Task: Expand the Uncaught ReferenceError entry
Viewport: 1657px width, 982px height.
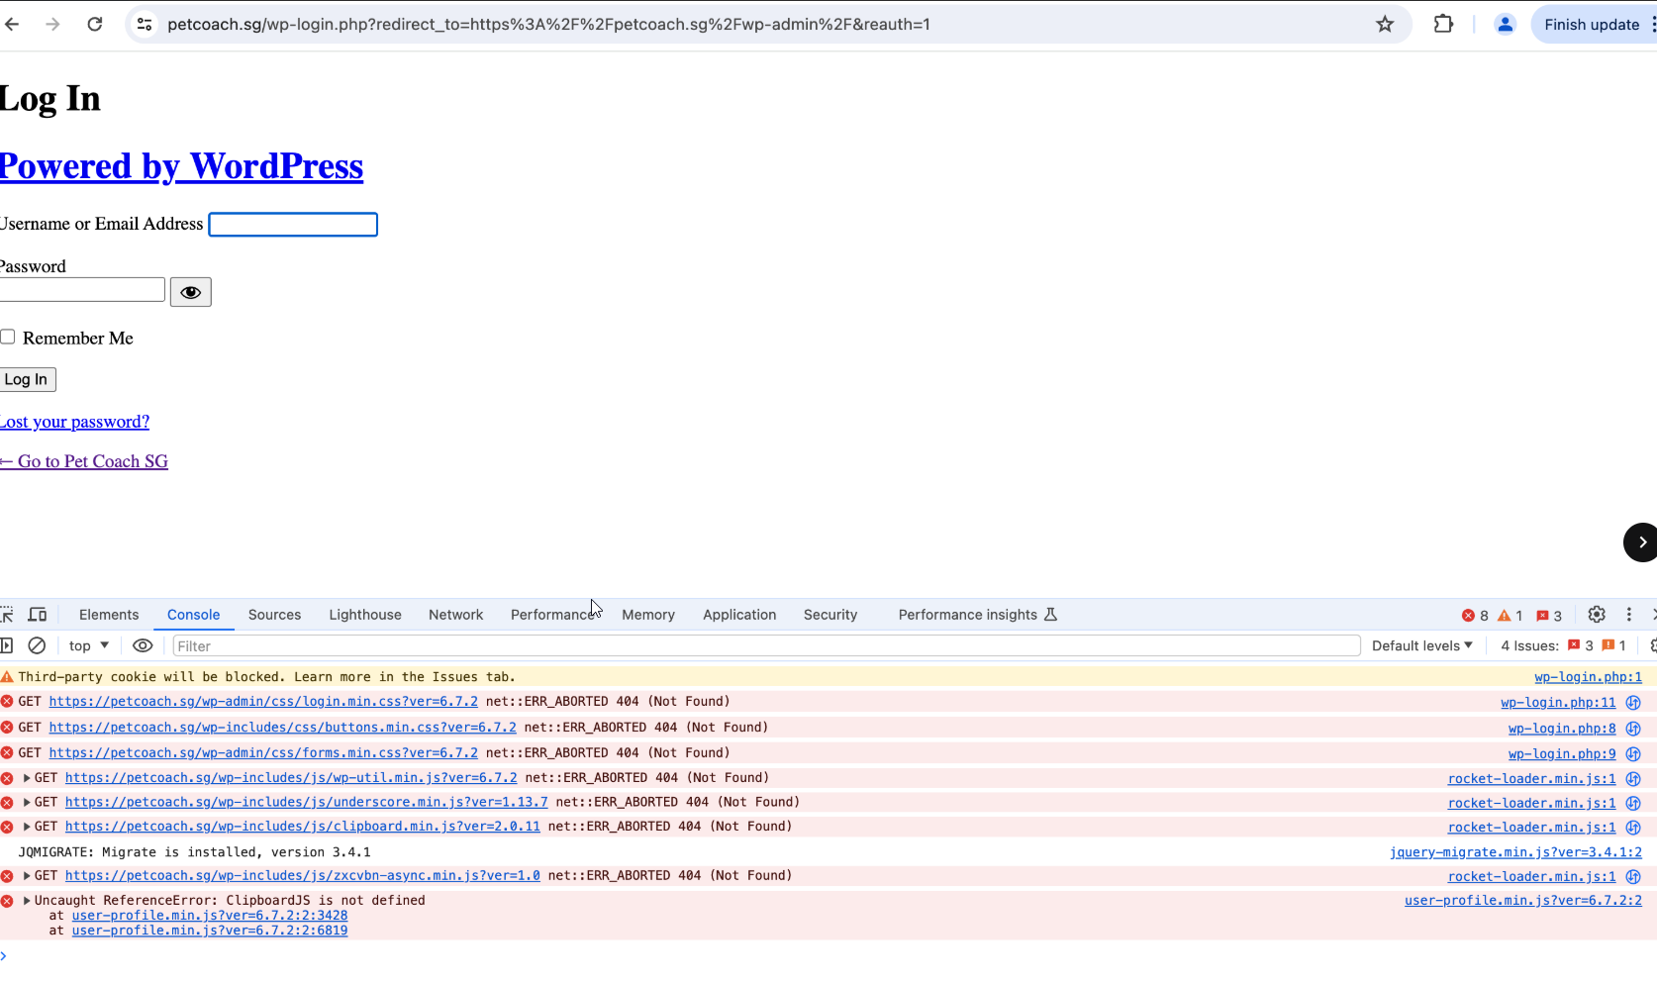Action: pyautogui.click(x=27, y=901)
